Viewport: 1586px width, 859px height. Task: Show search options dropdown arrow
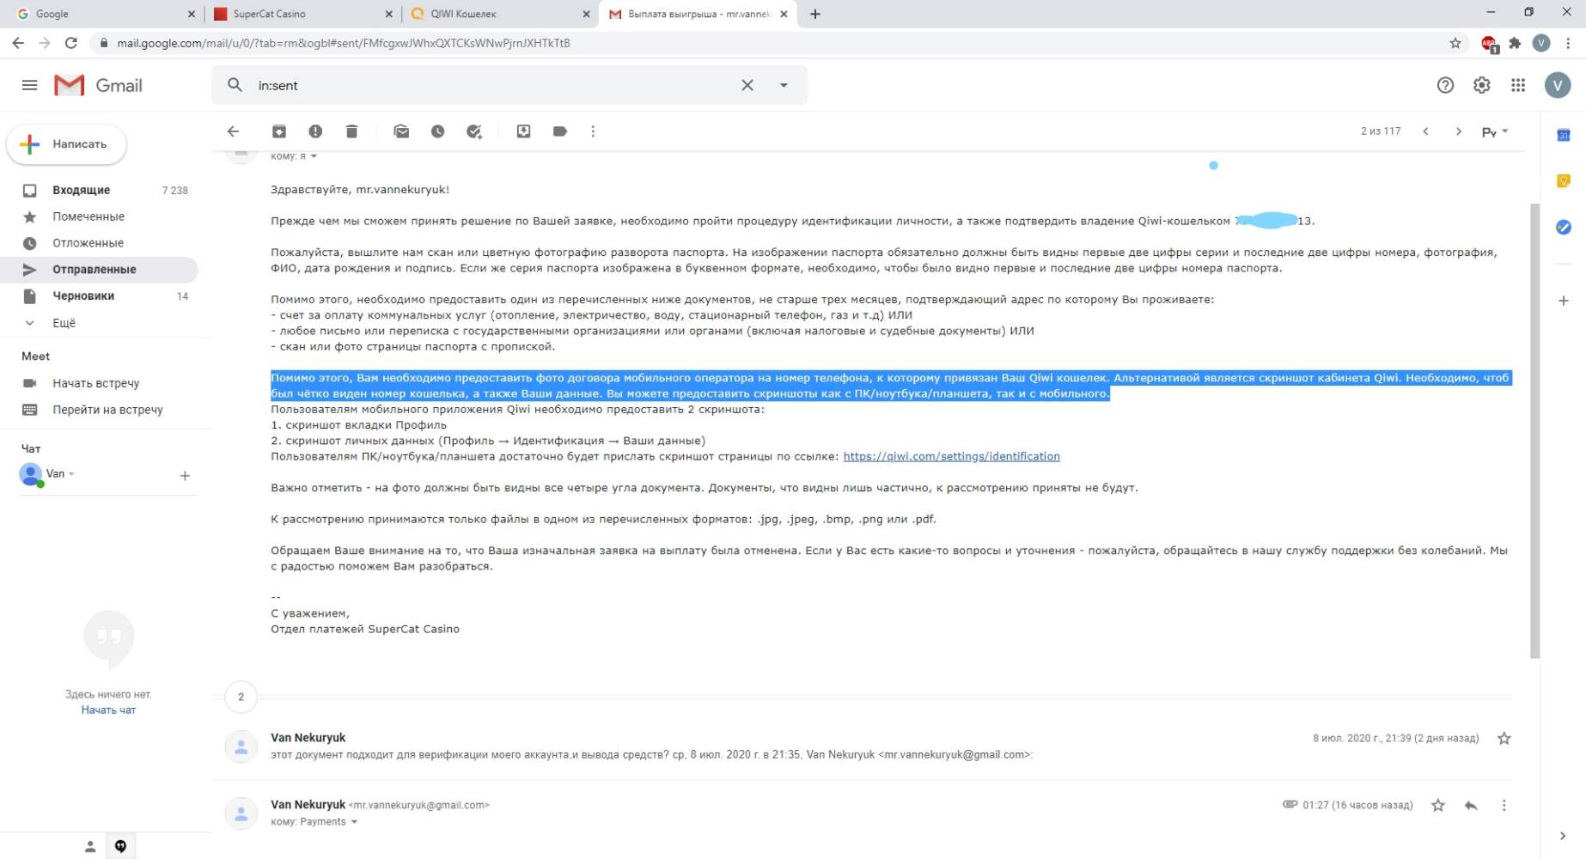point(784,85)
